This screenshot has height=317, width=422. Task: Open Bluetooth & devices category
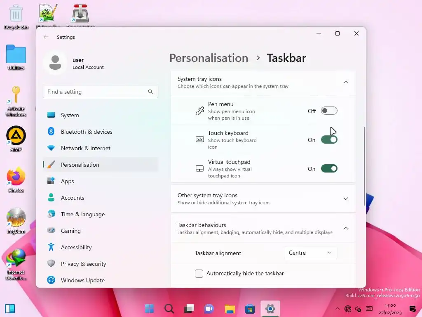click(x=101, y=132)
